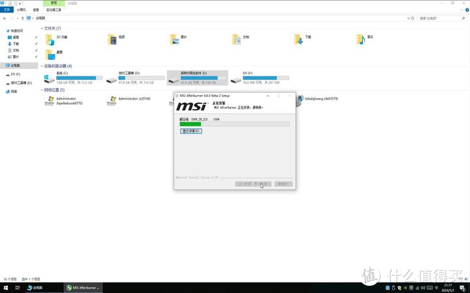
Task: Collapse the 网络位置 (5) group
Action: 42,90
